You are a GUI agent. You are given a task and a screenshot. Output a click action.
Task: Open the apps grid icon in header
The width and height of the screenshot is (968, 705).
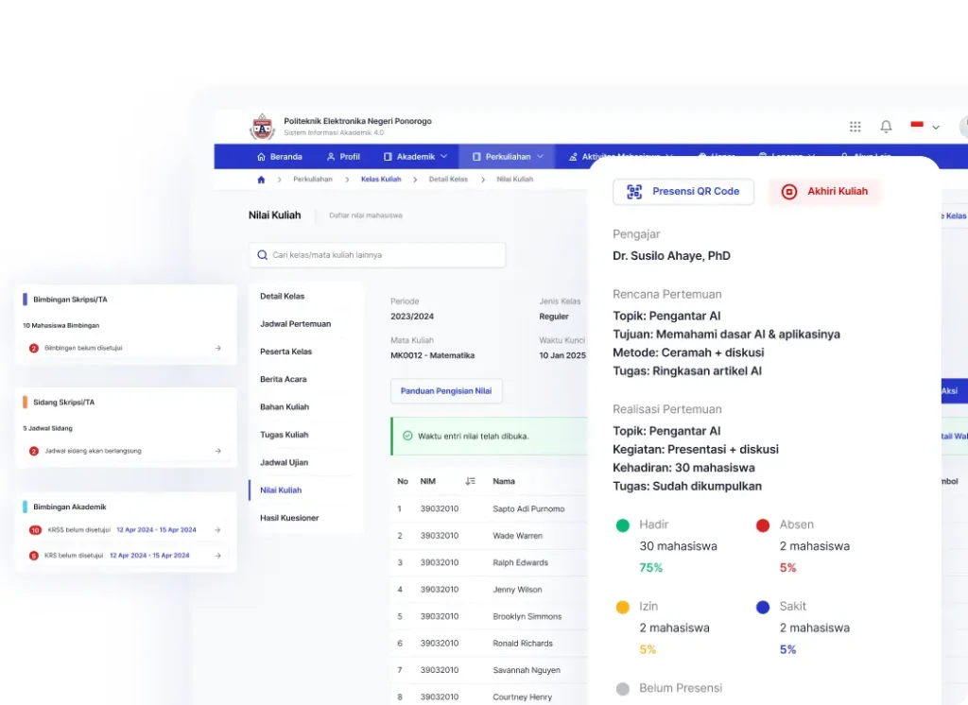(x=855, y=127)
